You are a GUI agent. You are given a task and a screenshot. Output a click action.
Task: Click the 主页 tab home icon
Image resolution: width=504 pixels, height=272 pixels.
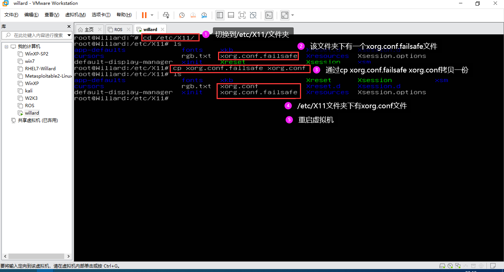pos(80,30)
